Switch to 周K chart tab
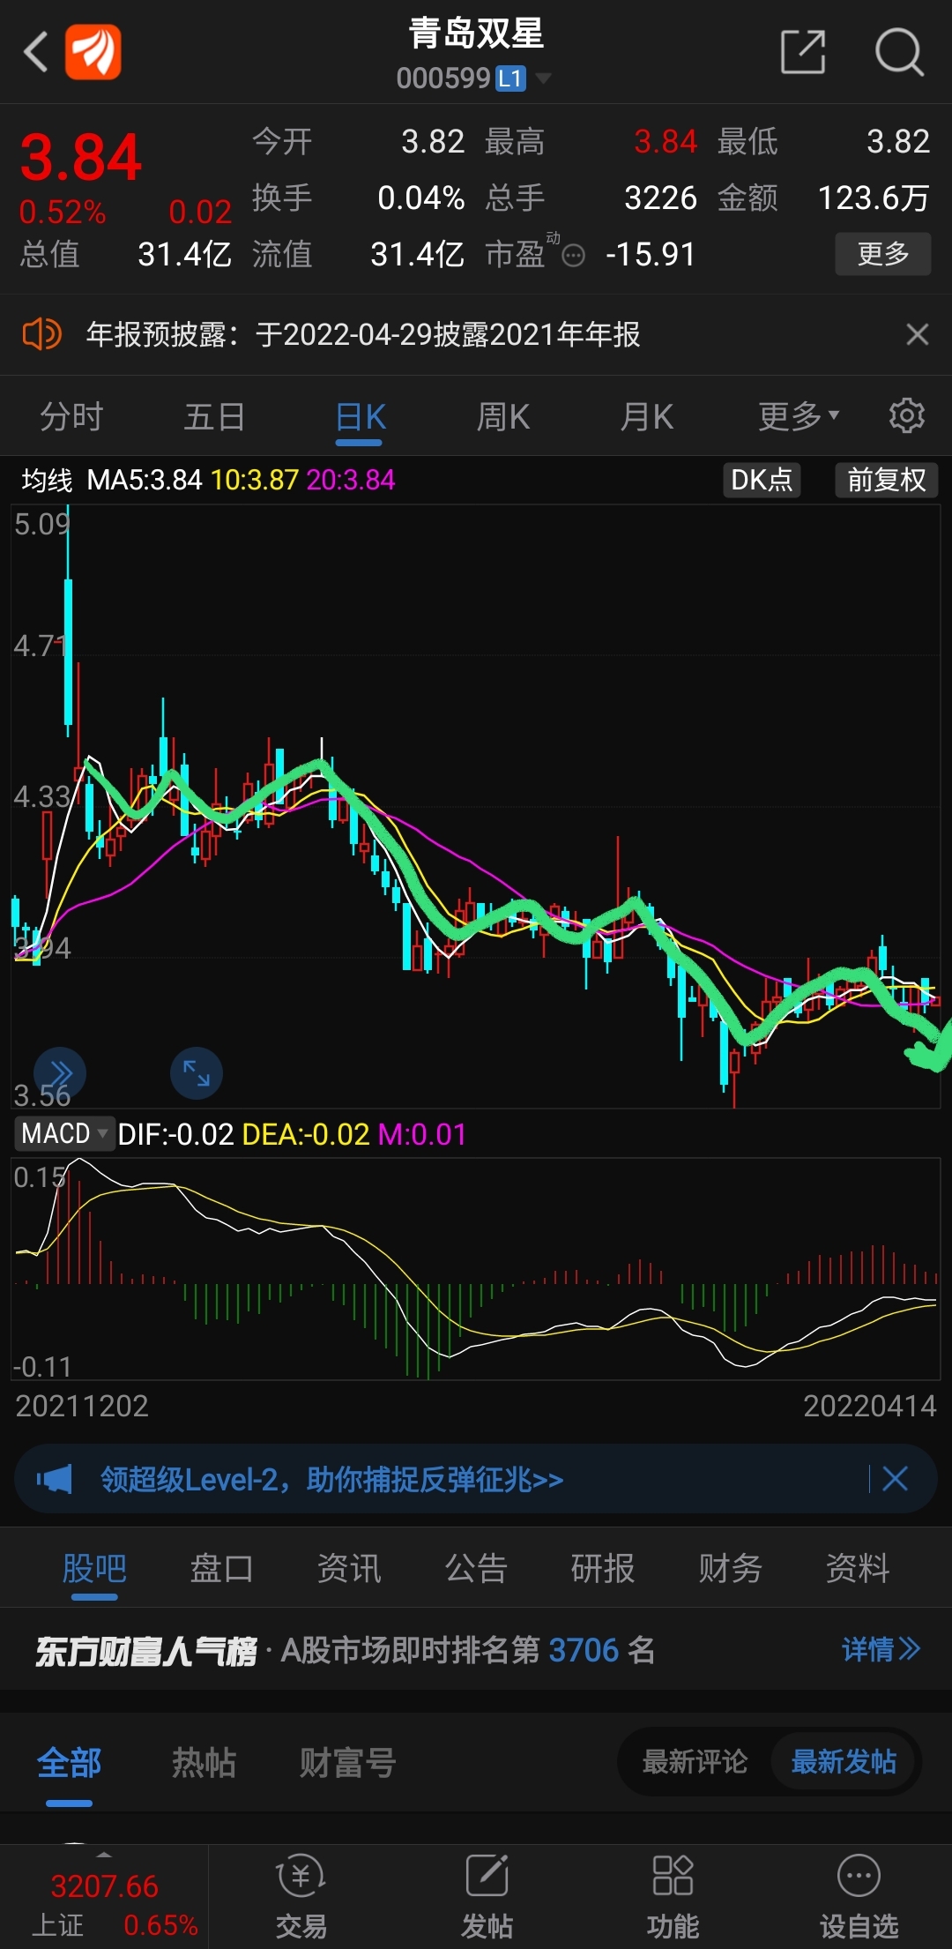Viewport: 952px width, 1949px height. [x=502, y=416]
